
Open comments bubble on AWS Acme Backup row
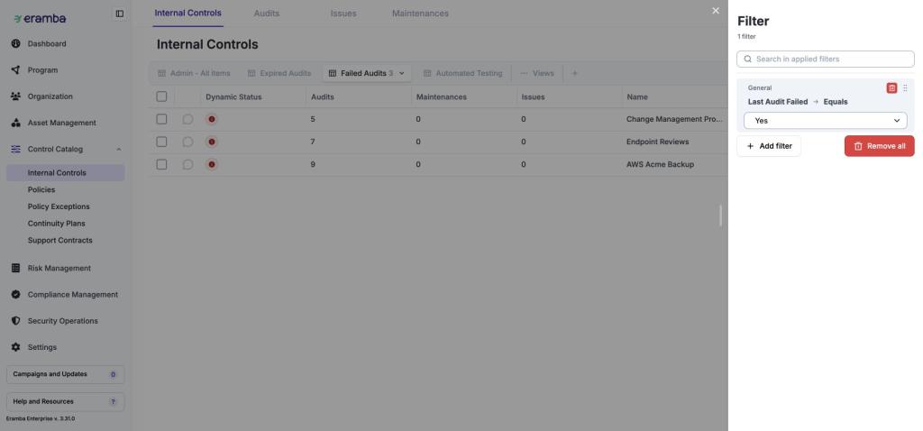(x=187, y=164)
